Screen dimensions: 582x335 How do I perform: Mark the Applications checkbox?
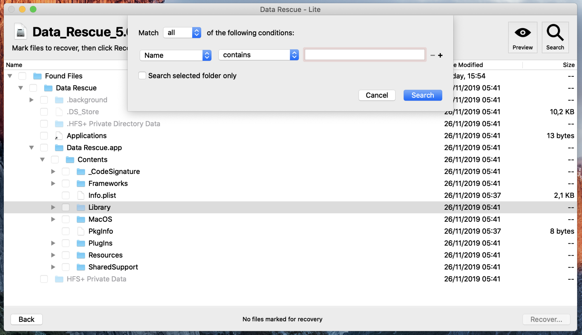coord(44,136)
